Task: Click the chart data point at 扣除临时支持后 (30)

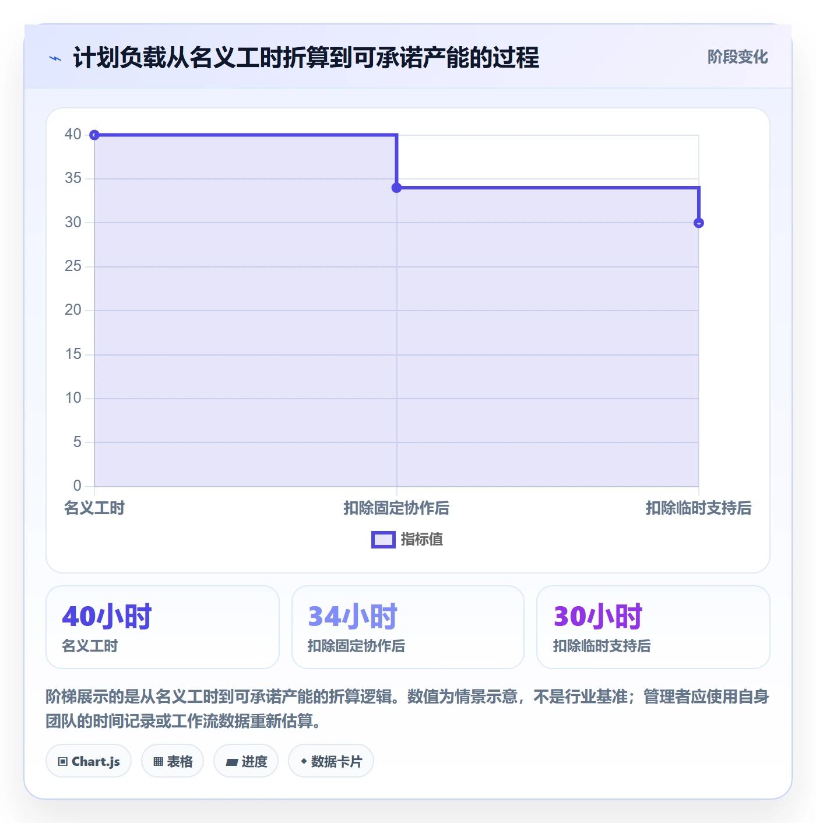Action: click(x=699, y=223)
